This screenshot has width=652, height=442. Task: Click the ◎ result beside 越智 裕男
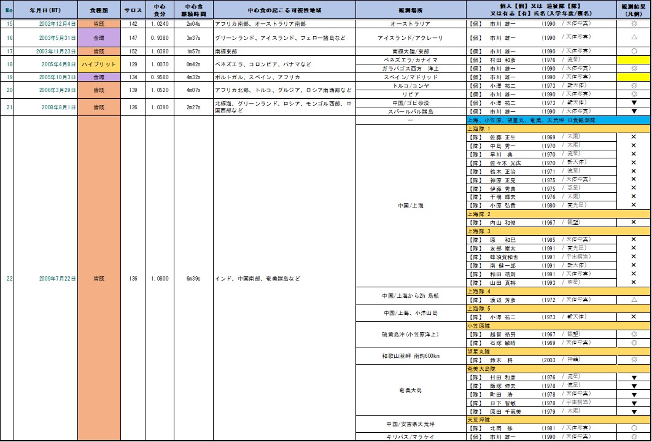coord(633,334)
